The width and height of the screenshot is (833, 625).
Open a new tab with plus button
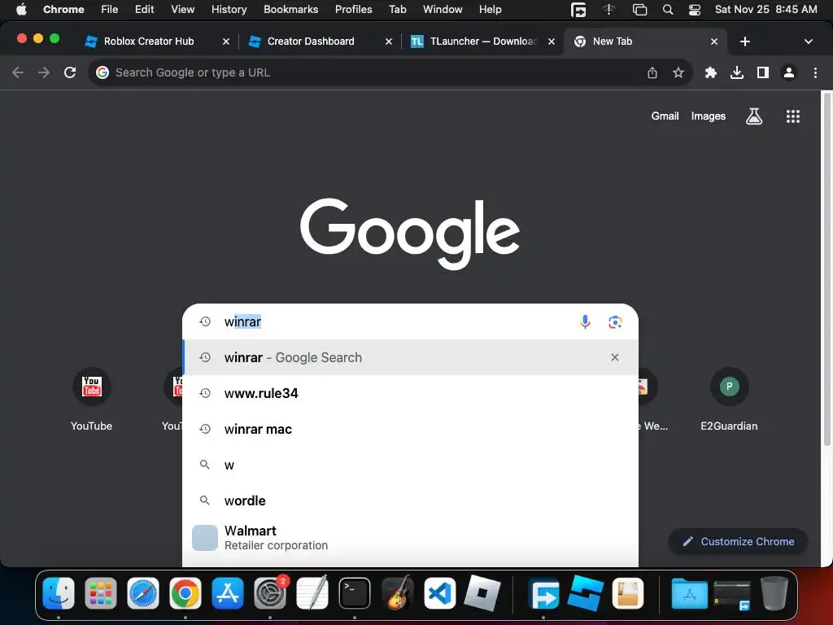coord(745,42)
